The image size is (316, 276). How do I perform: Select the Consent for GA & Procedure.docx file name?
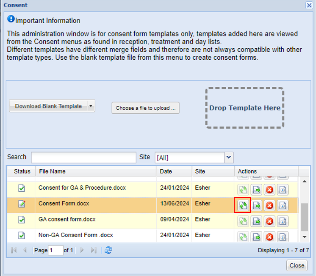[x=82, y=188]
